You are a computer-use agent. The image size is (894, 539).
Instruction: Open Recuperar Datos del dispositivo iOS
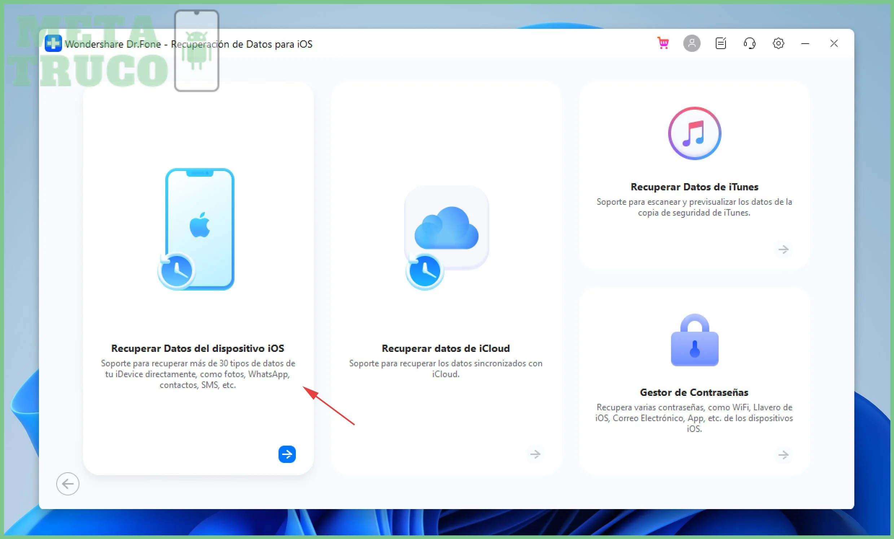click(198, 348)
